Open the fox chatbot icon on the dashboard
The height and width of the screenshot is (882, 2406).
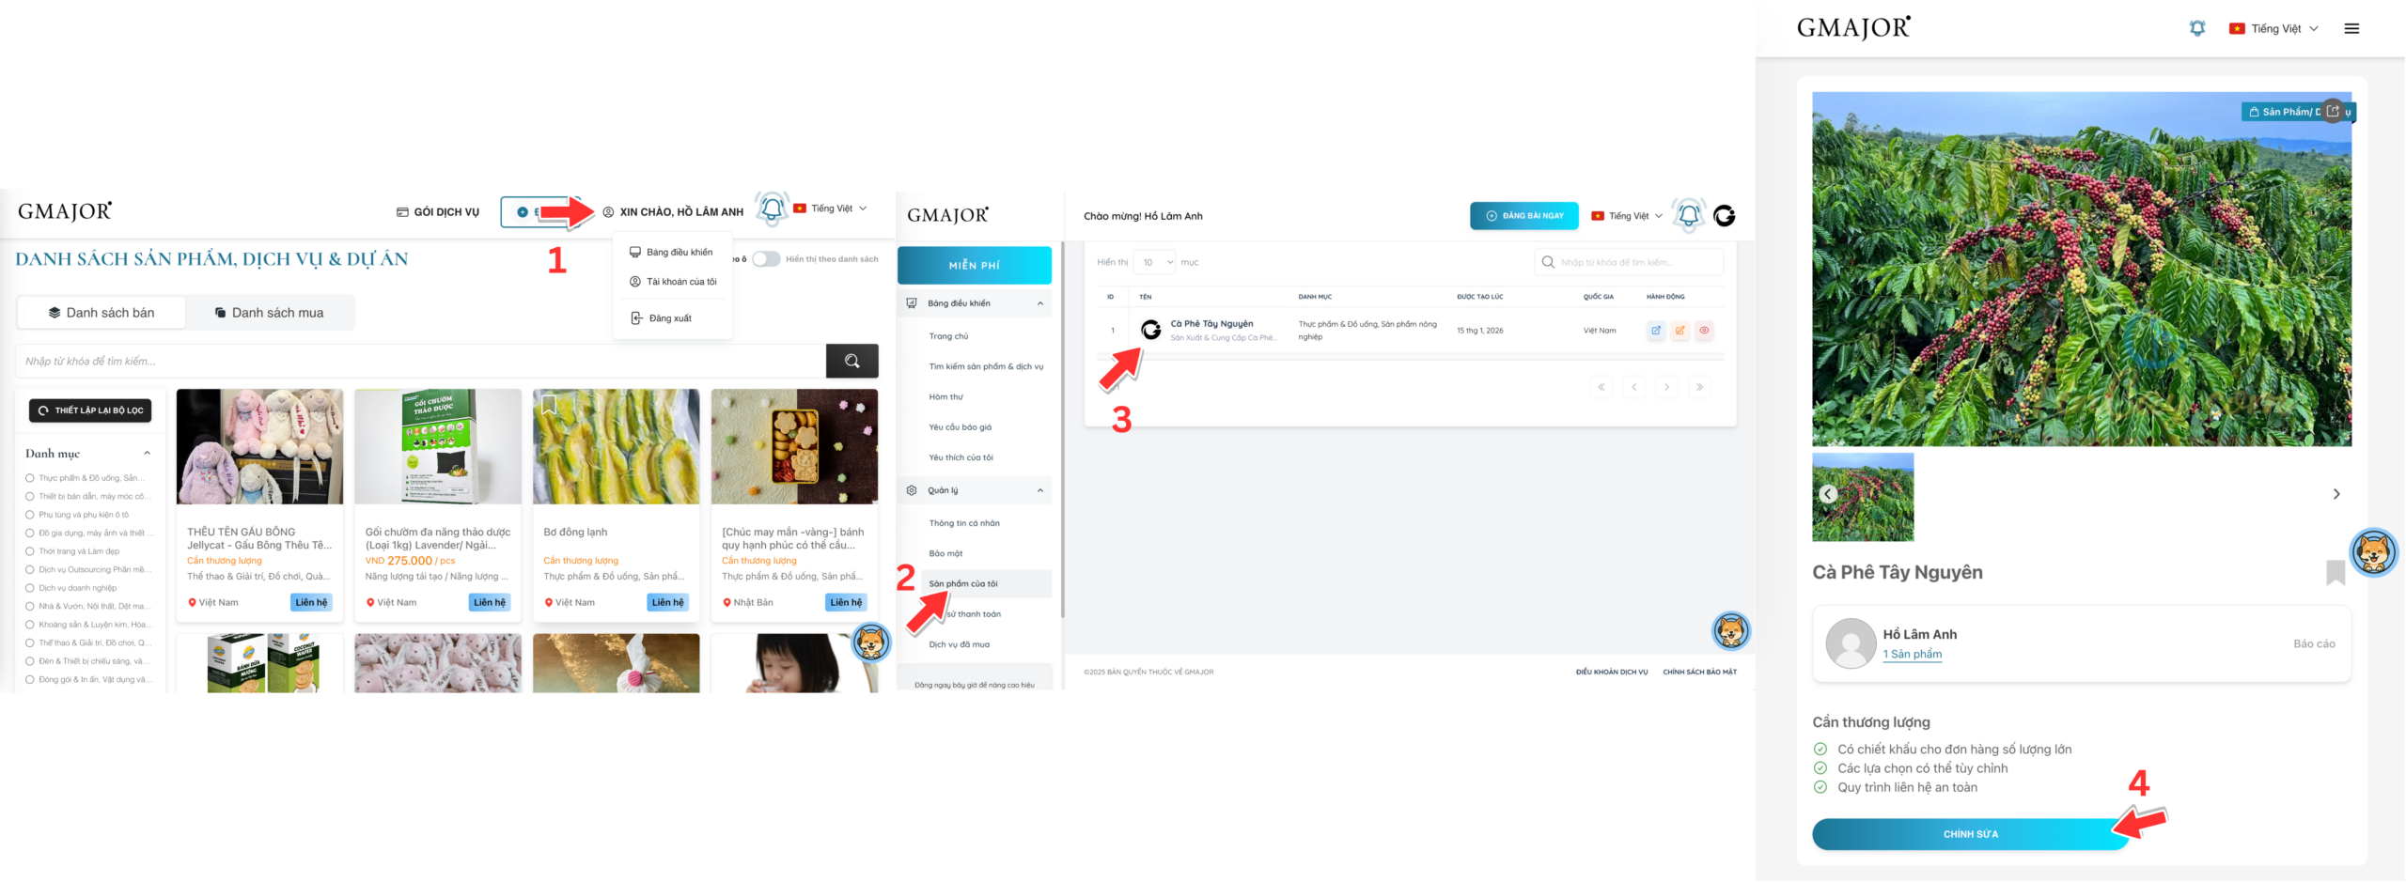(1730, 630)
